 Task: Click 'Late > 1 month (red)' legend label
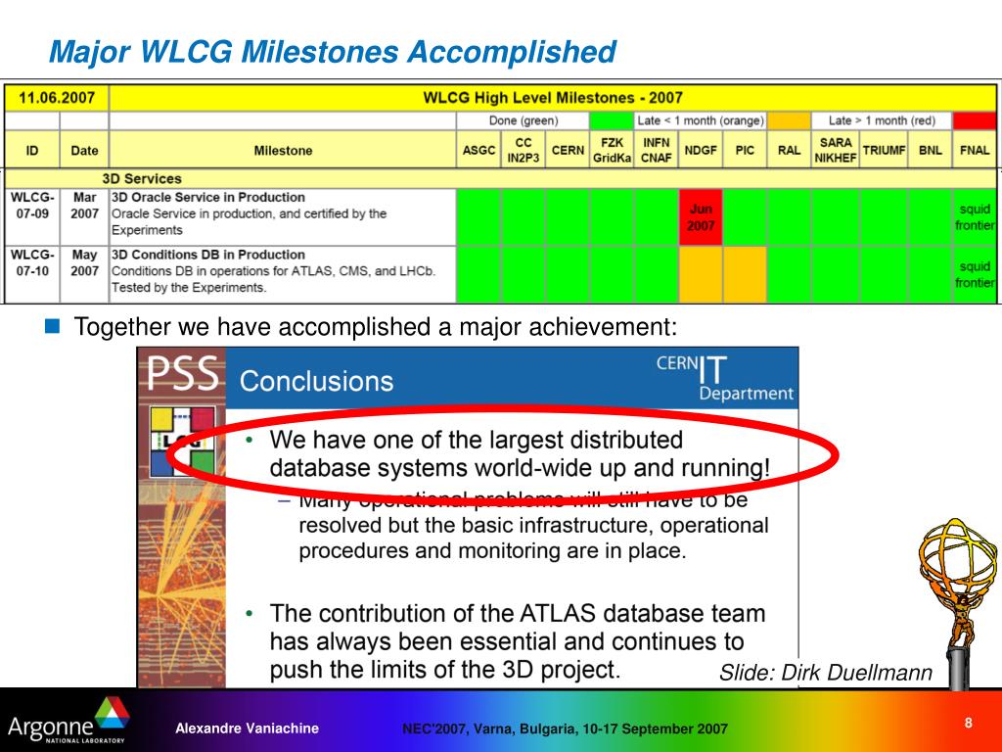pos(882,120)
